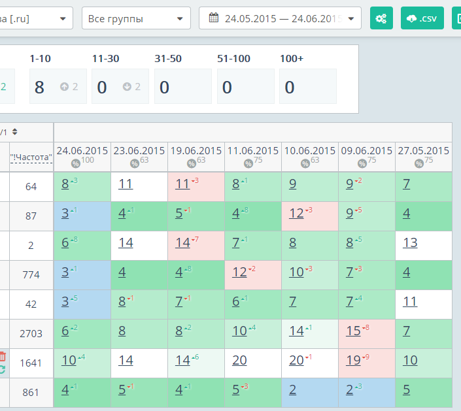Open the date range picker 24.05.2015 — 24.06.2015
This screenshot has width=461, height=411.
coord(280,18)
